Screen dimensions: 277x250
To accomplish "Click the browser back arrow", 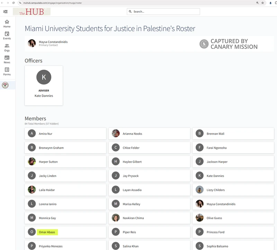I will 2,3.
